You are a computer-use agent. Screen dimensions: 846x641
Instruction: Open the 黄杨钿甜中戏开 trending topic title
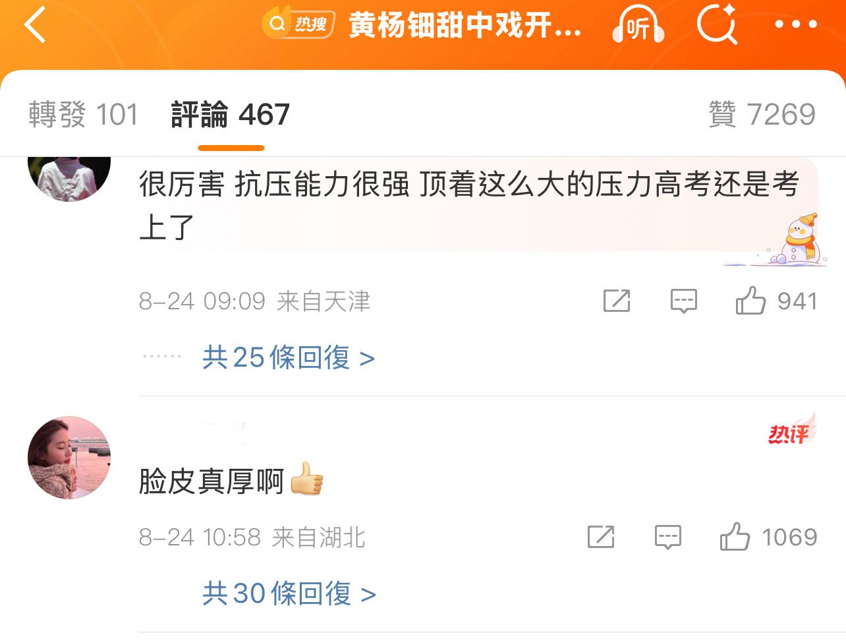click(465, 26)
